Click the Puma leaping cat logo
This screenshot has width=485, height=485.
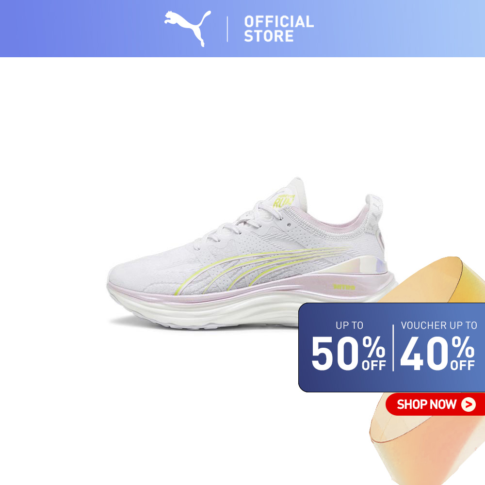click(x=188, y=29)
